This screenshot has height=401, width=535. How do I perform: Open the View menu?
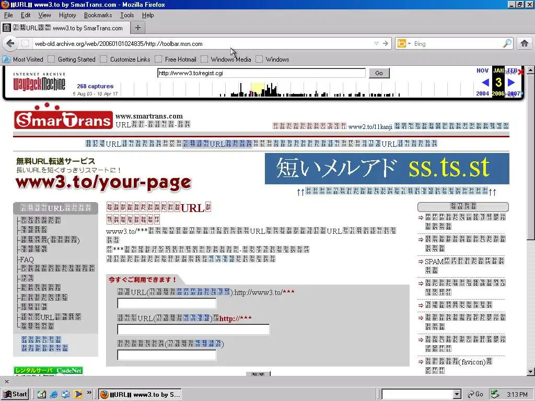pyautogui.click(x=44, y=15)
